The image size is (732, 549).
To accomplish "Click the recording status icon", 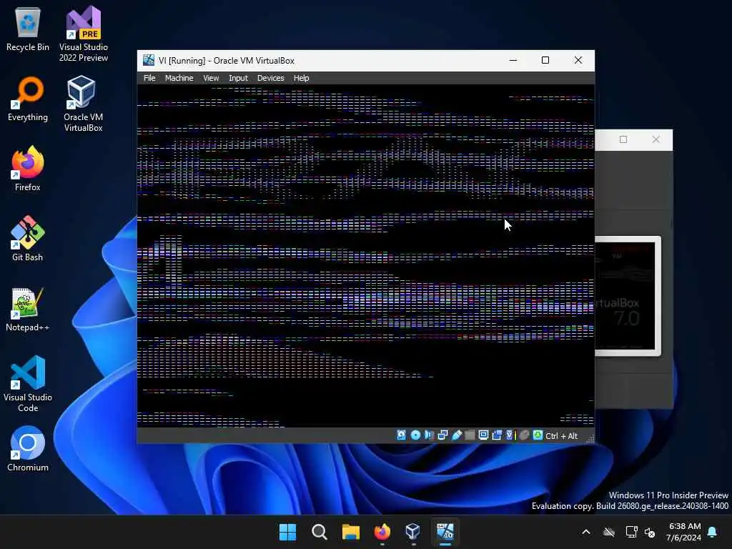I will (497, 435).
